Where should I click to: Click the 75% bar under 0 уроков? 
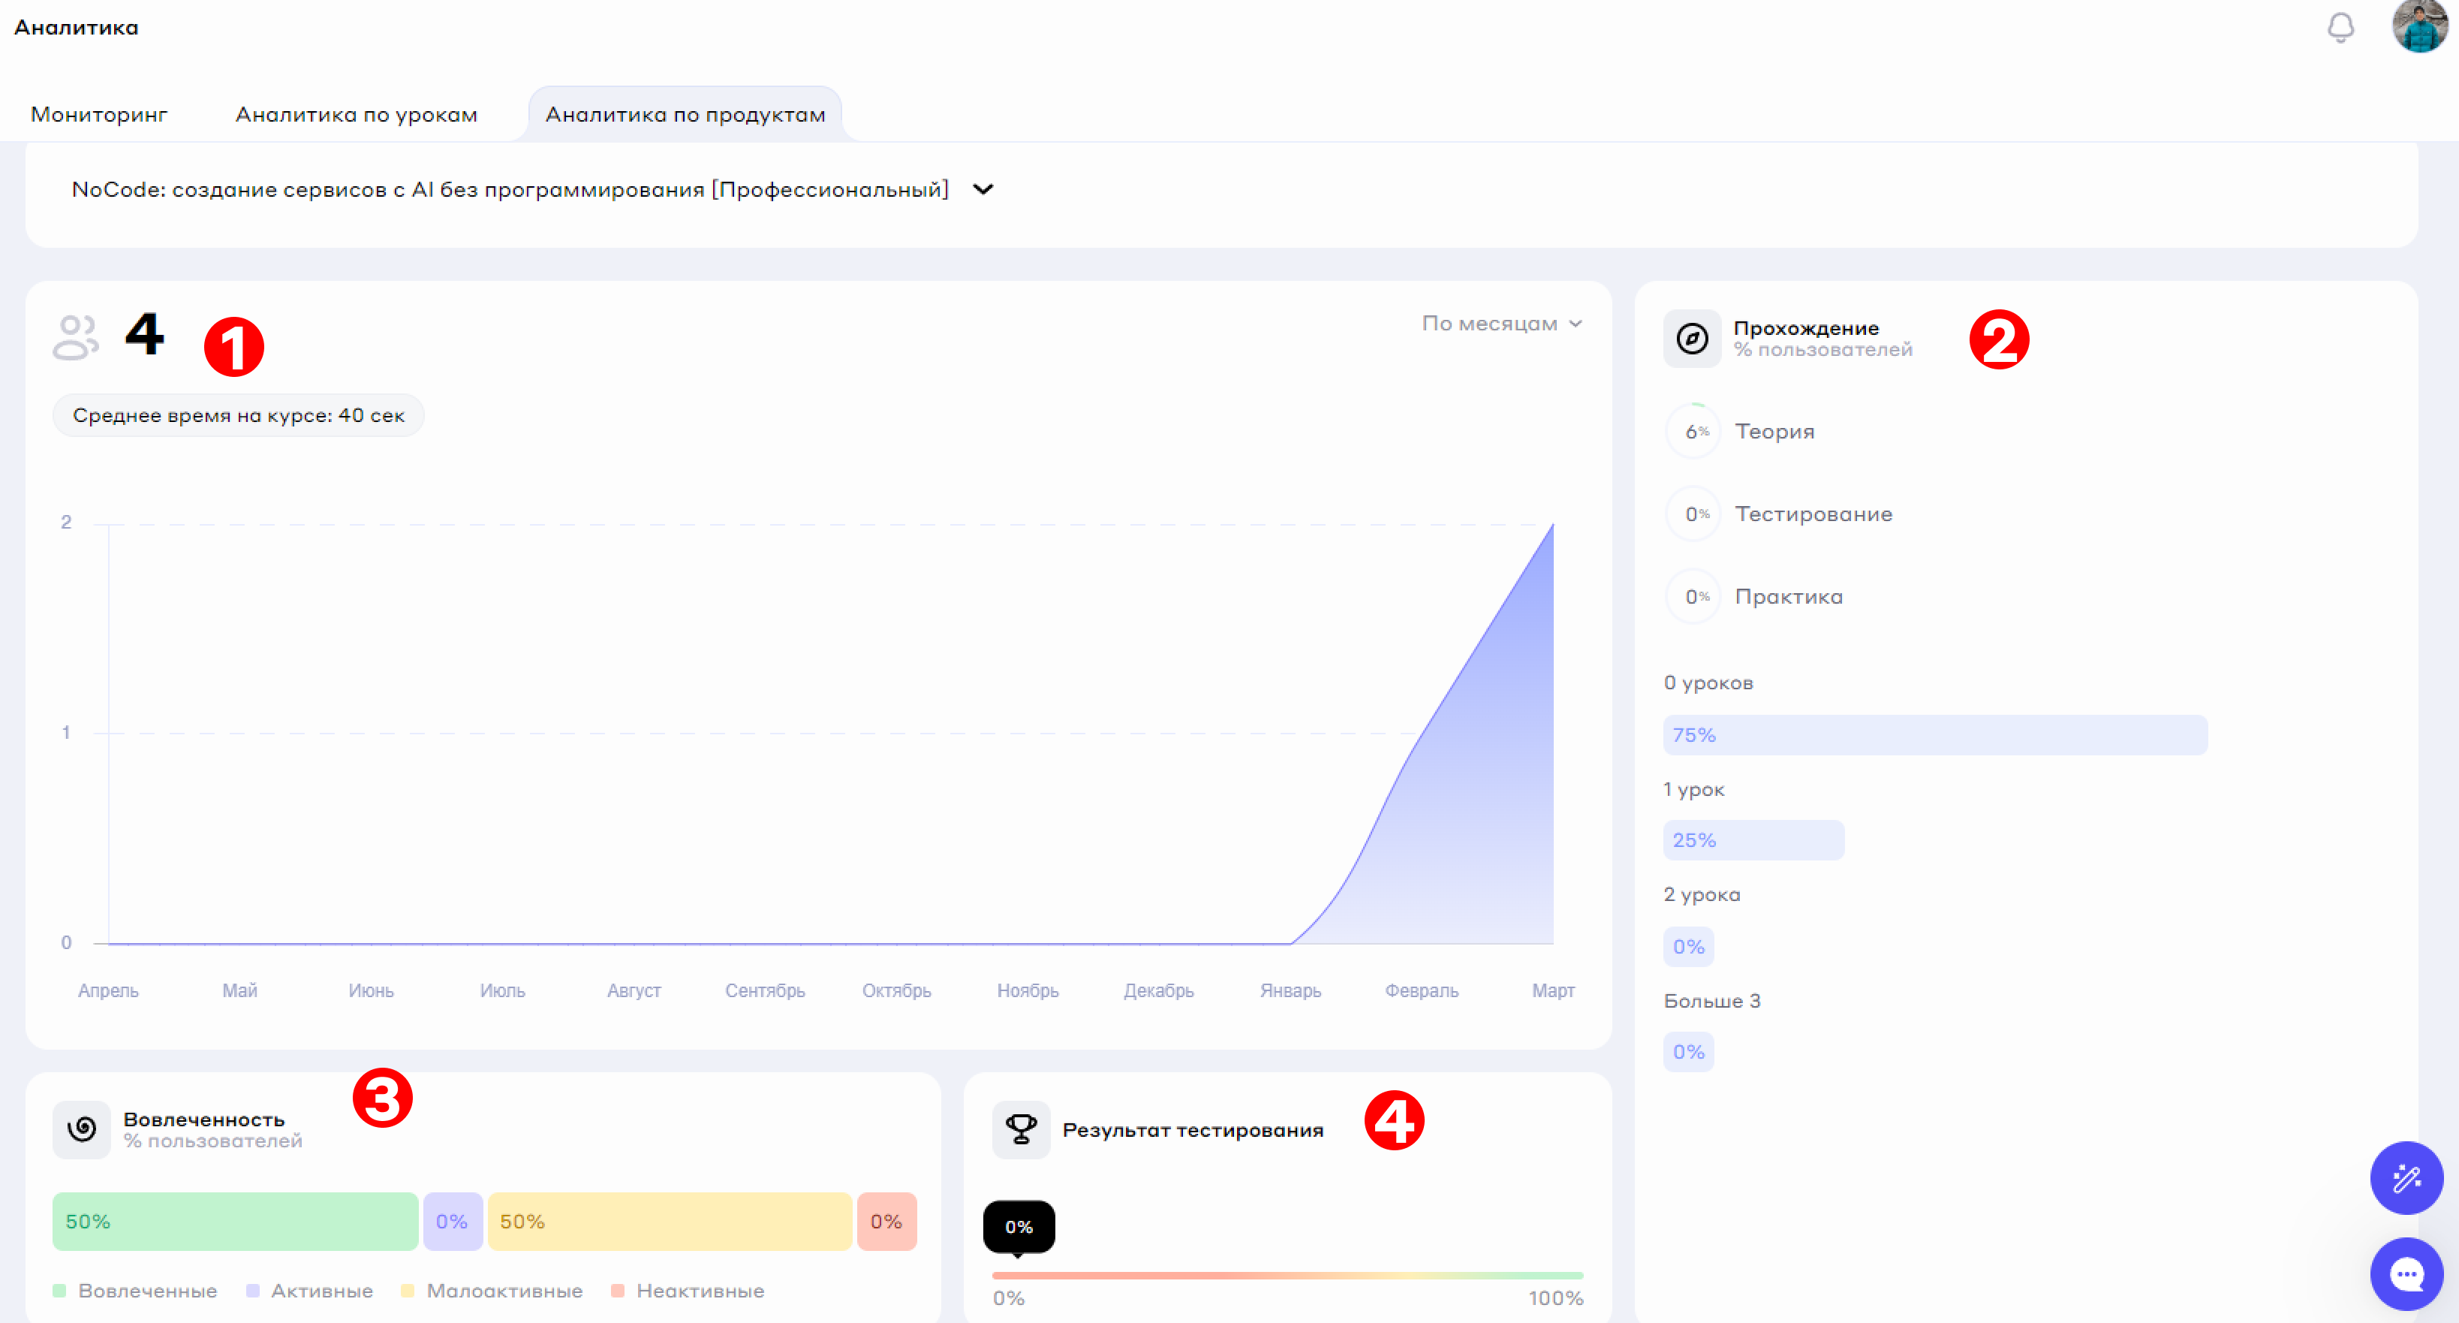click(1934, 735)
